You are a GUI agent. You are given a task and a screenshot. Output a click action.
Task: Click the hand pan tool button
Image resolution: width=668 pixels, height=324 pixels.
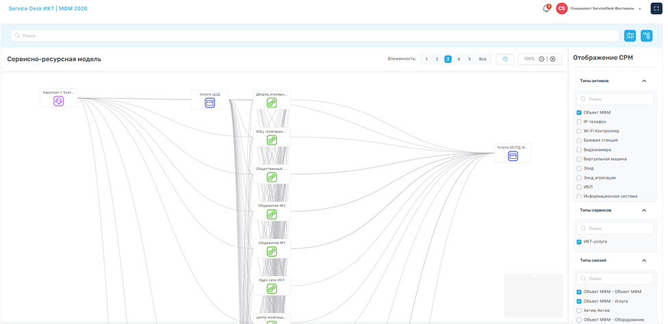click(505, 59)
